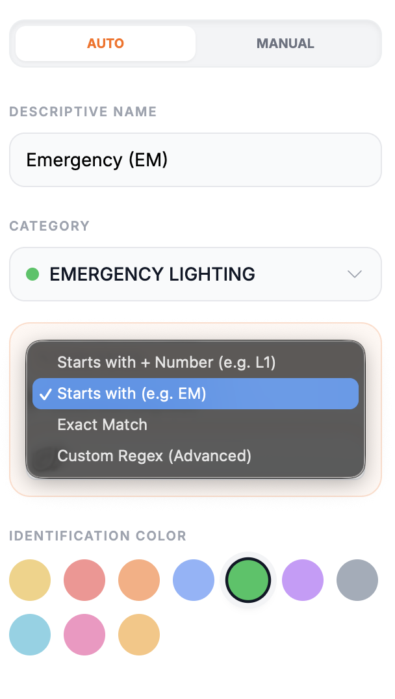Select the AUTO tab
This screenshot has height=699, width=395.
click(x=106, y=43)
